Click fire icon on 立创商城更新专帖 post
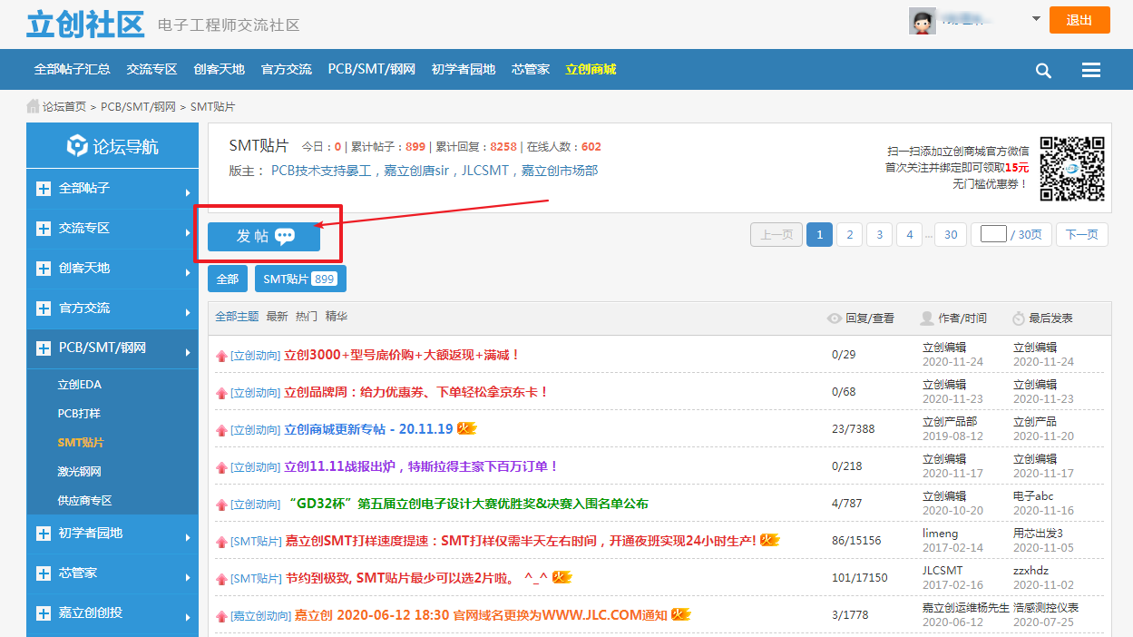Viewport: 1133px width, 637px height. click(x=467, y=428)
